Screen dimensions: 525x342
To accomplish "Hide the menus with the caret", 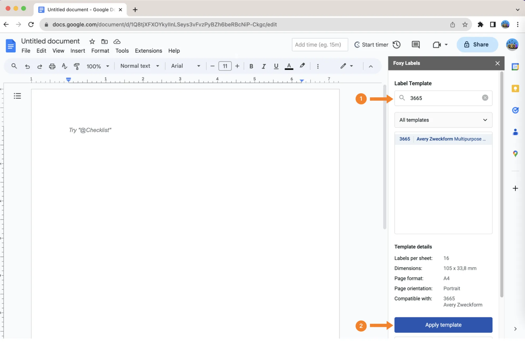I will pyautogui.click(x=371, y=66).
